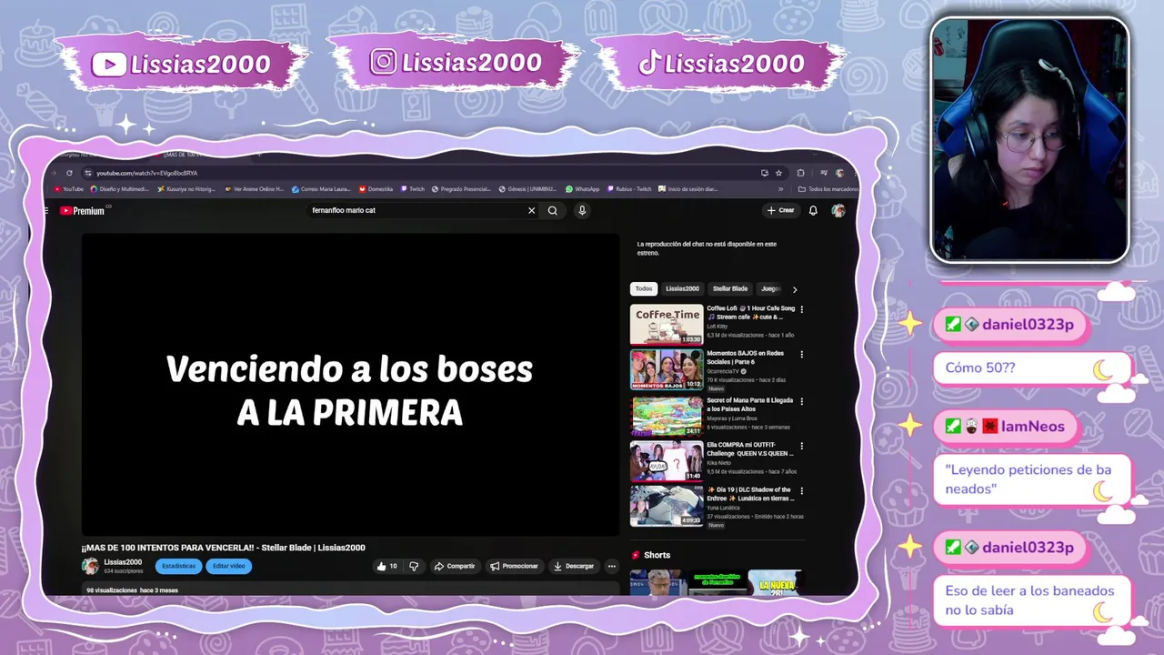
Task: Click the Estadísticas button
Action: tap(178, 566)
